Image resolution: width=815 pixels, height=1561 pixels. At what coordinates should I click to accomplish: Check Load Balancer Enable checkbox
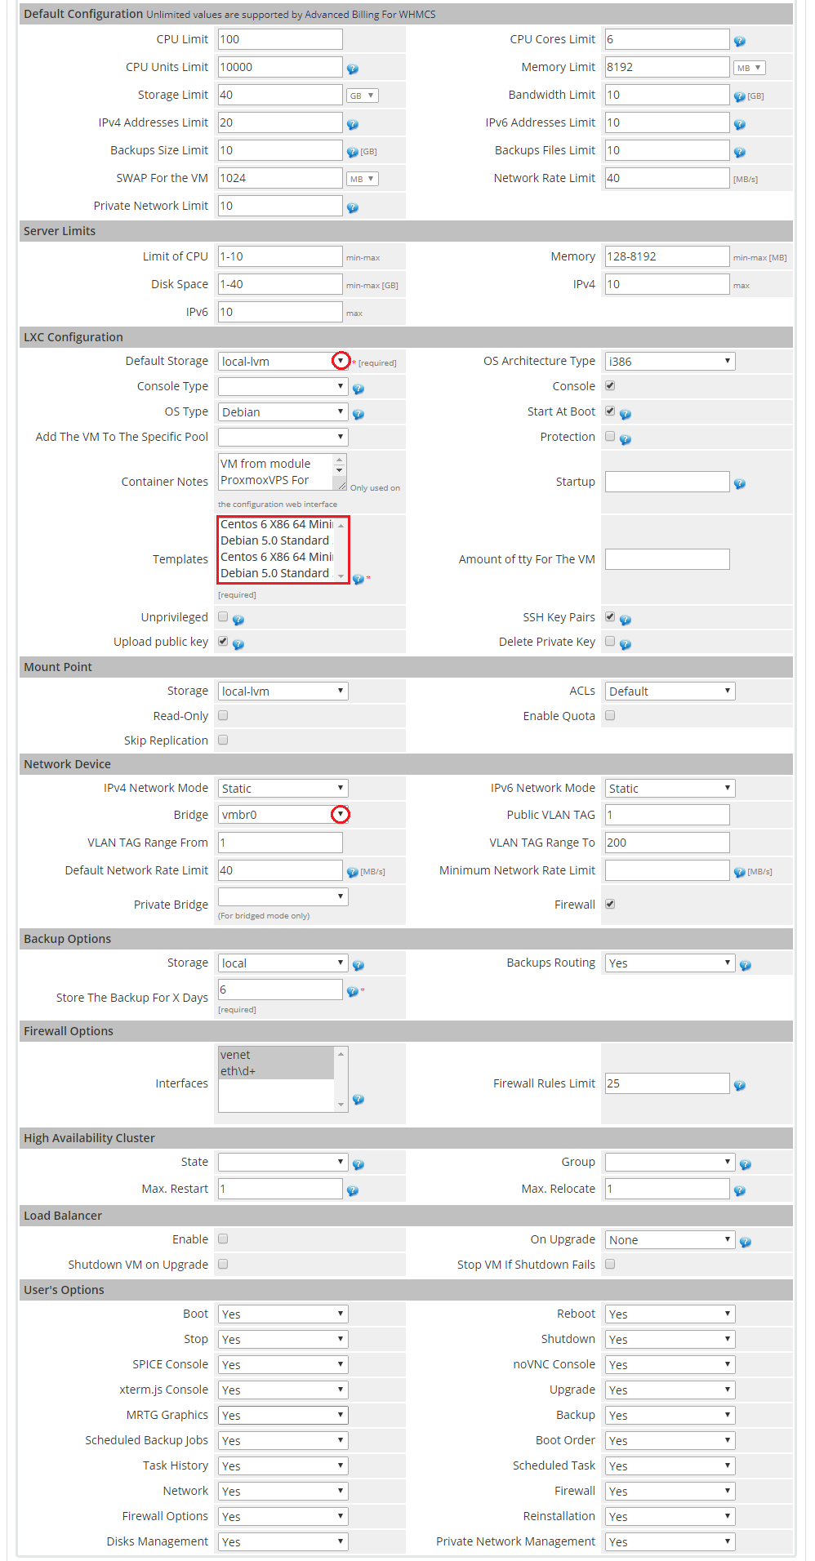223,1239
